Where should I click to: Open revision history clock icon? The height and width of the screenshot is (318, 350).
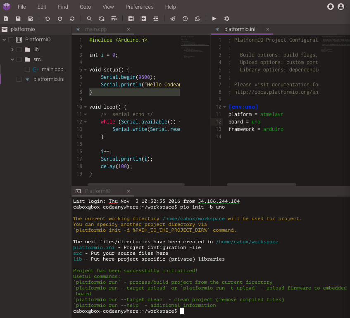tap(185, 19)
